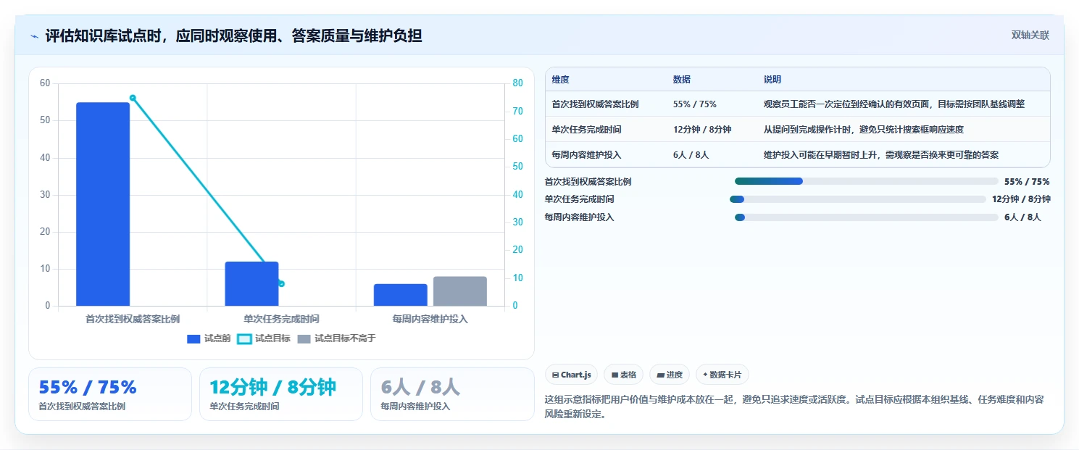Click description starting with 从提问到完成操作计时

864,130
